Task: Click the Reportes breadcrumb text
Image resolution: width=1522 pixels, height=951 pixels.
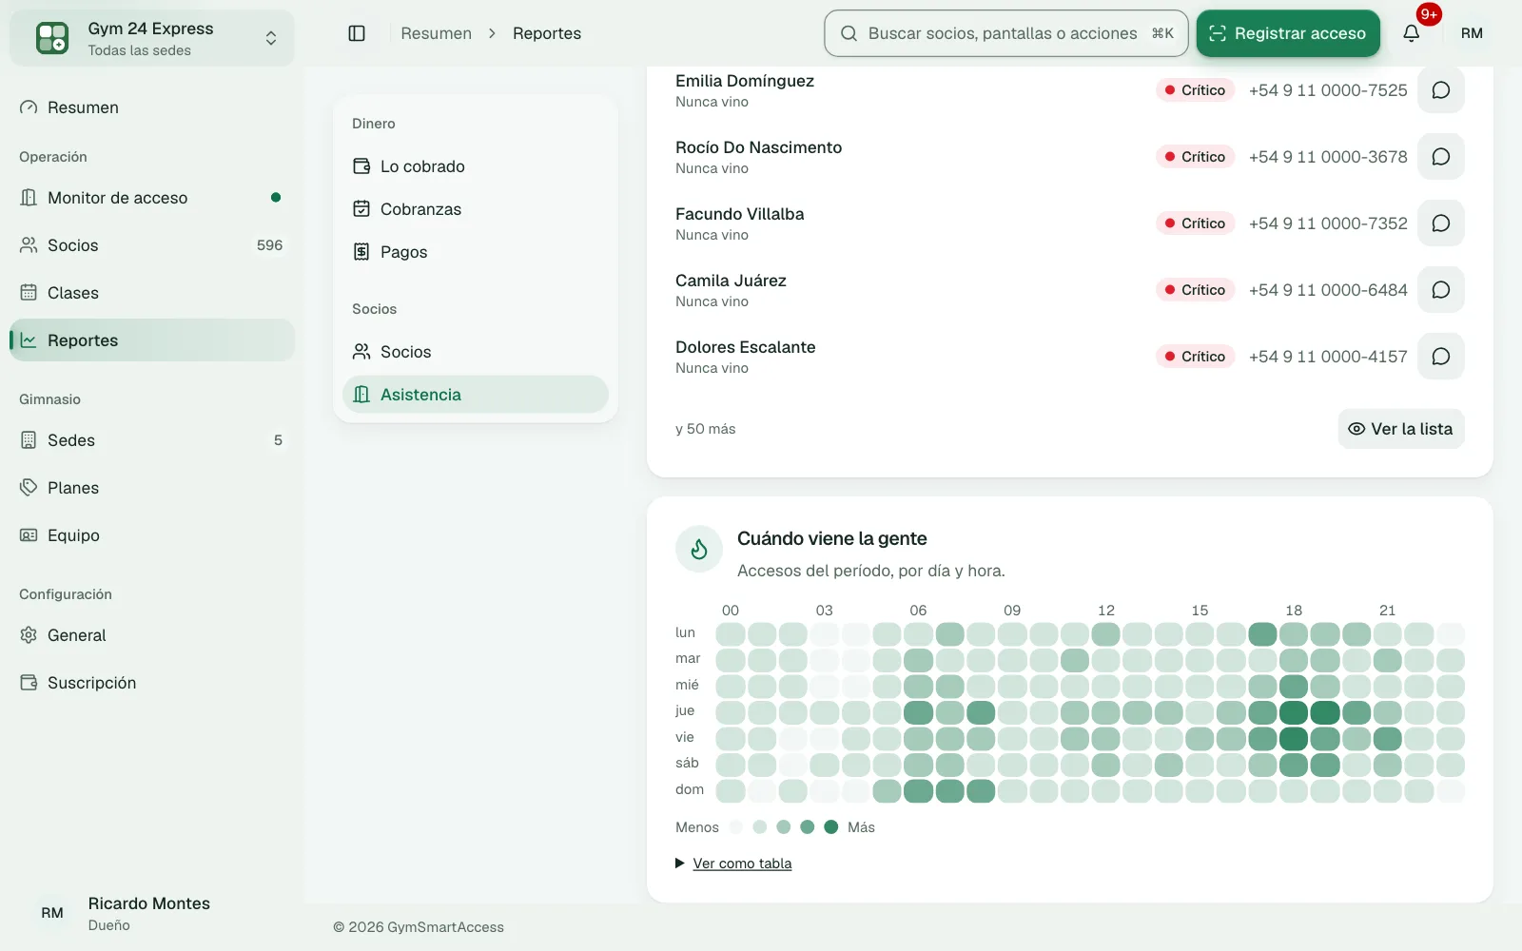Action: point(547,33)
